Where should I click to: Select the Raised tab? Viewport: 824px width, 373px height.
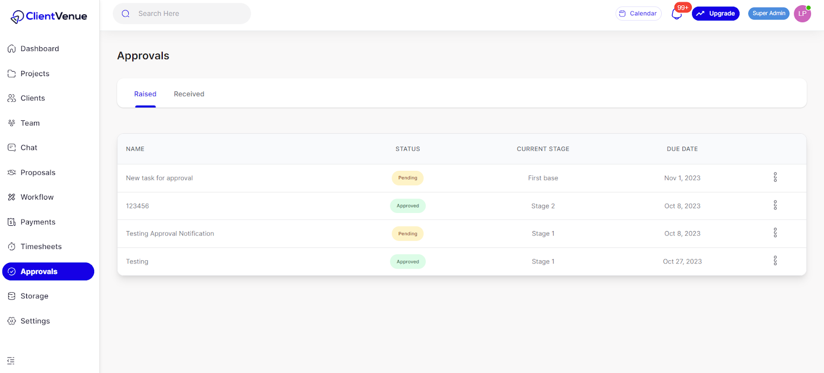[145, 94]
